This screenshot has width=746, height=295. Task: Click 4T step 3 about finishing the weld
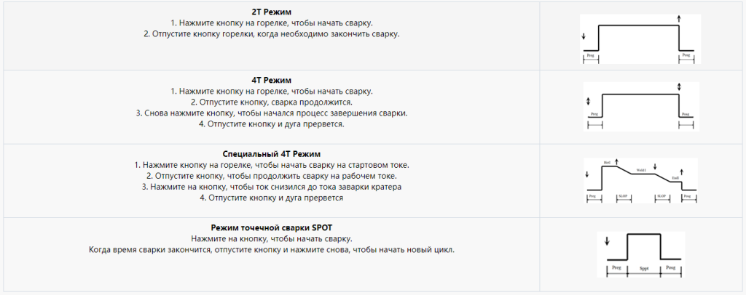tap(272, 113)
